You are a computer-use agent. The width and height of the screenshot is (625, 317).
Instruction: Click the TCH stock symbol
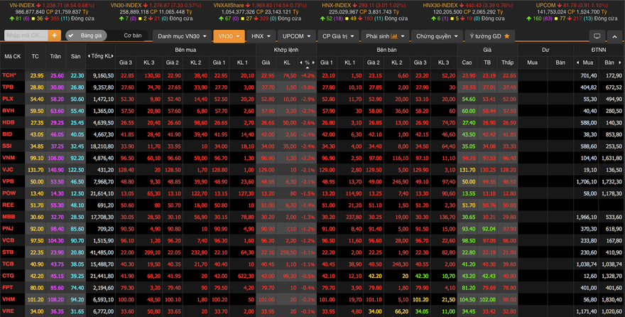click(x=9, y=75)
